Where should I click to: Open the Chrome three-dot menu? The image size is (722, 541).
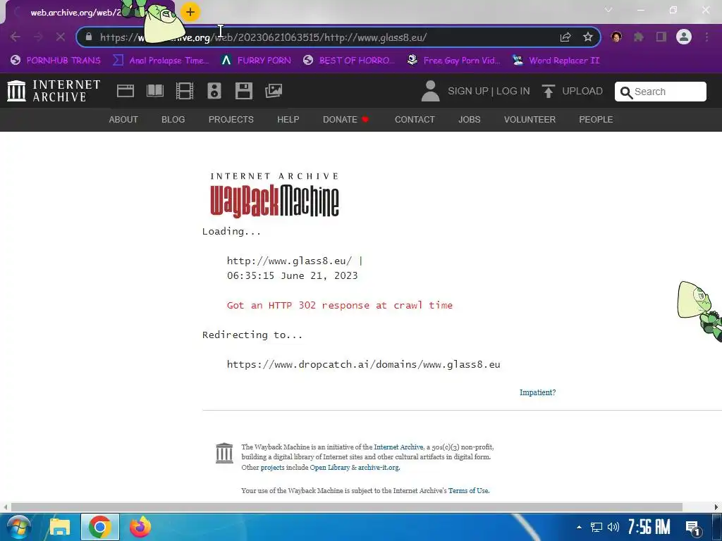click(706, 37)
